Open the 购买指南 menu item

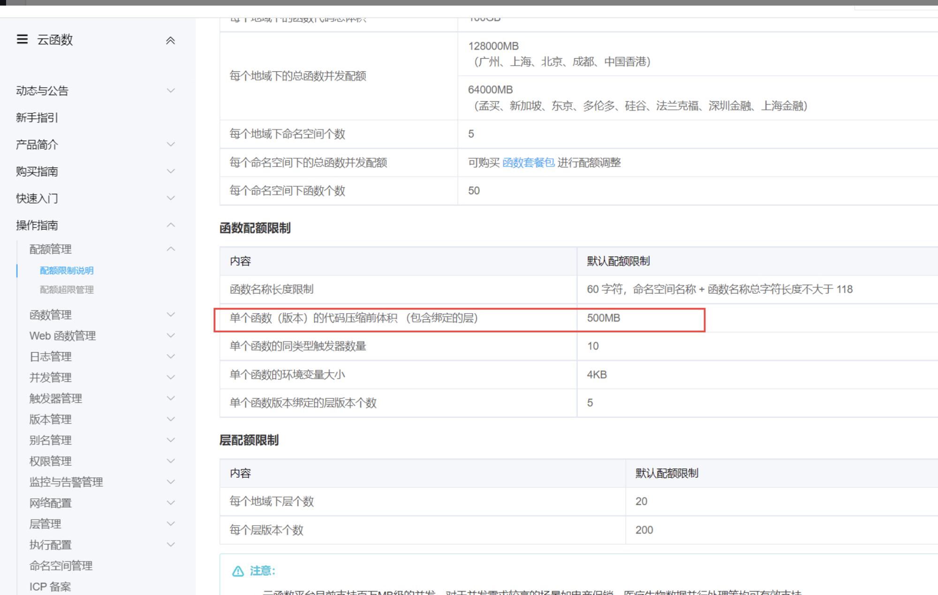tap(37, 171)
